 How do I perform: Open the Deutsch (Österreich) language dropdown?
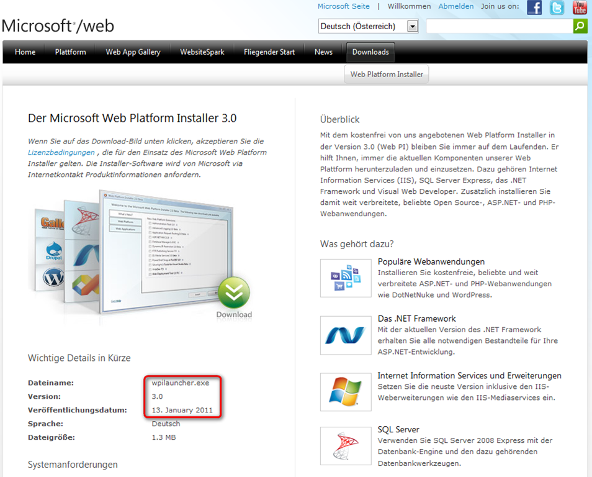368,26
